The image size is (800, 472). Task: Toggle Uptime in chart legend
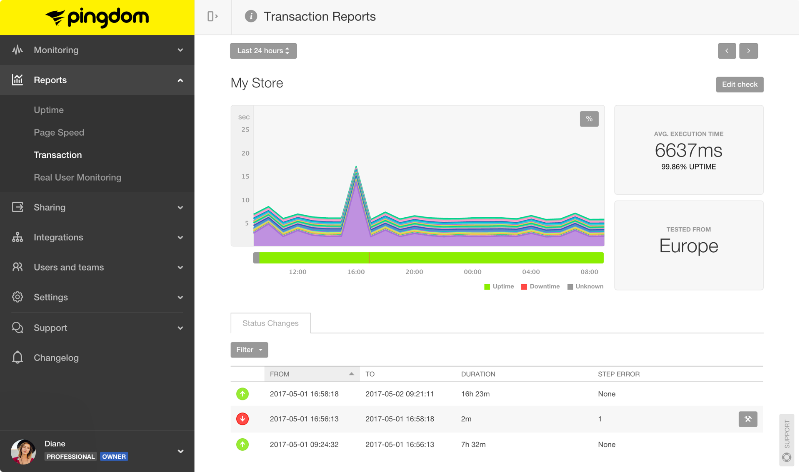coord(499,286)
